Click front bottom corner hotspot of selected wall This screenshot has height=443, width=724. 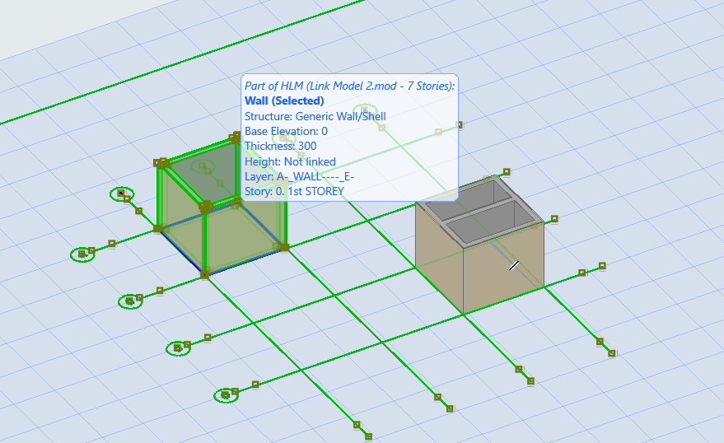coord(205,273)
